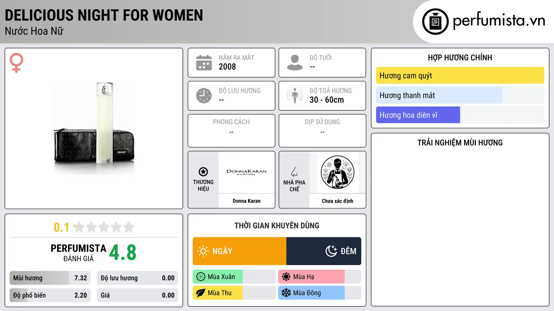Click the Donna Karan New York logo
This screenshot has height=311, width=554.
(x=246, y=172)
